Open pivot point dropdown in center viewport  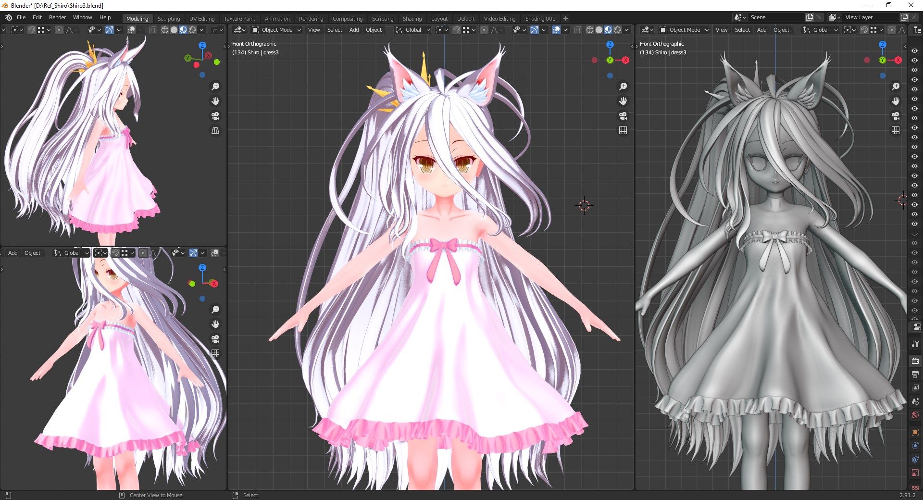[x=442, y=30]
